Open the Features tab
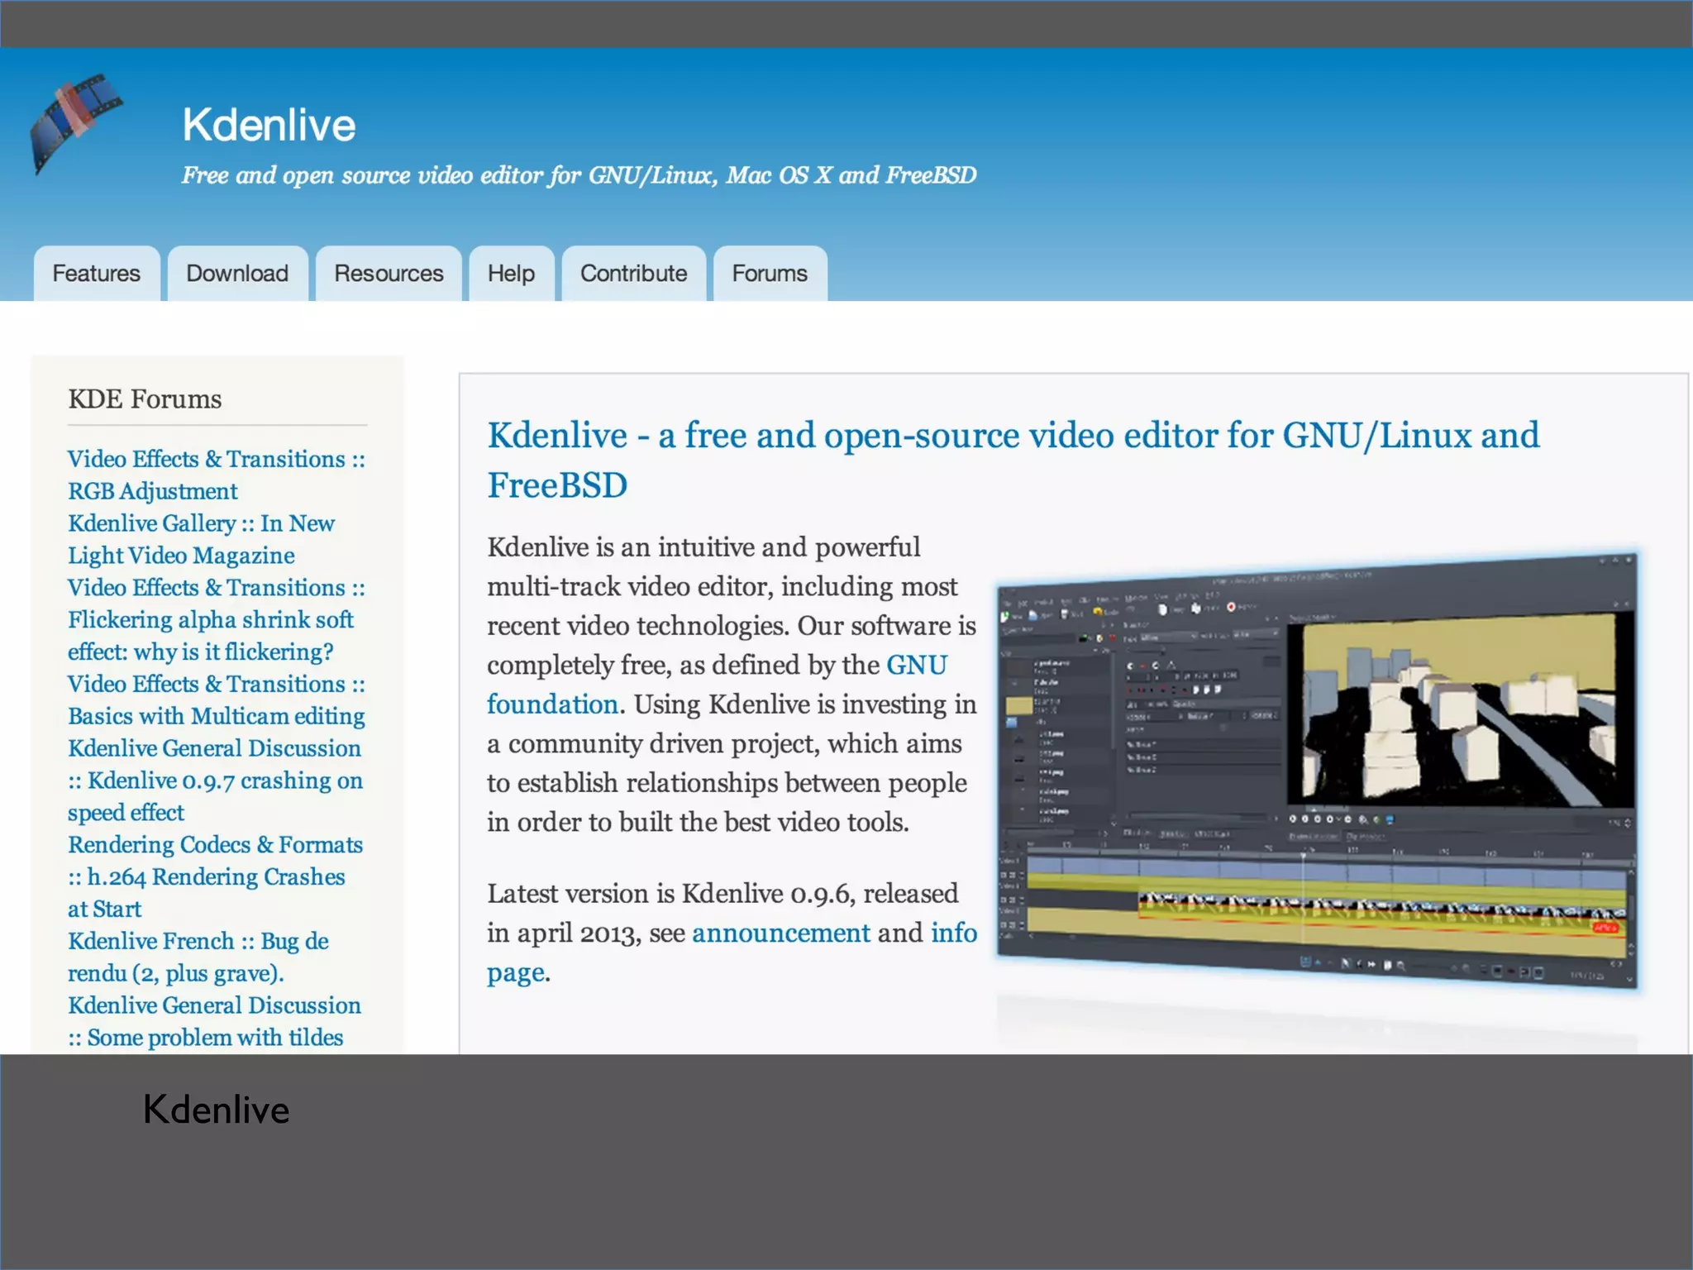 [x=96, y=274]
